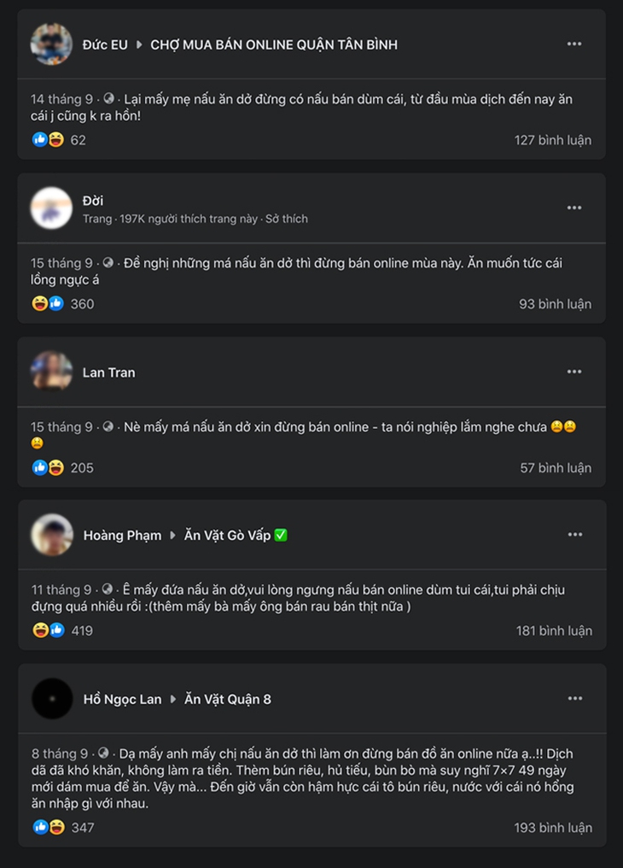The height and width of the screenshot is (868, 623).
Task: Open options menu on Hồ Ngọc Lan's post
Action: 574,699
